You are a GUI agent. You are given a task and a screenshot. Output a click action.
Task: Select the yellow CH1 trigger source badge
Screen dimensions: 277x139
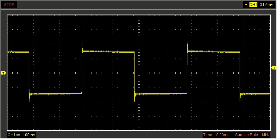(x=253, y=5)
